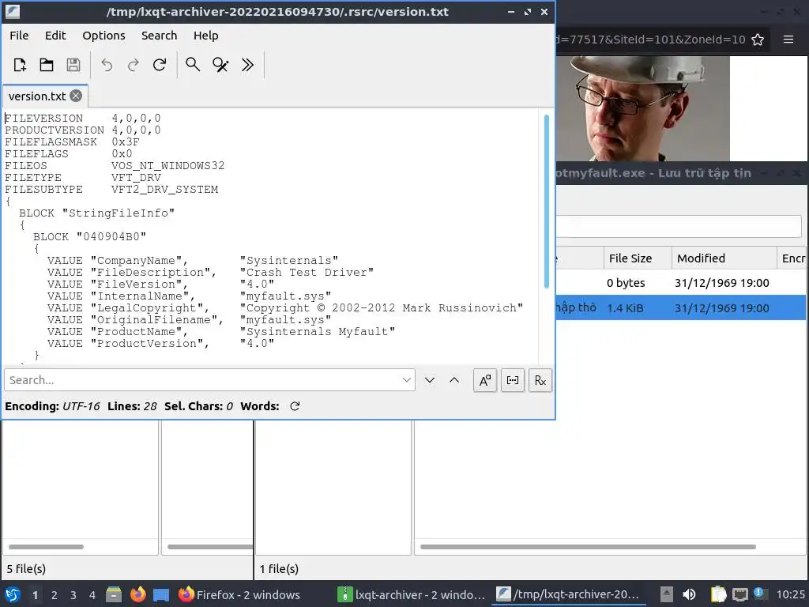Image resolution: width=809 pixels, height=607 pixels.
Task: Click the Save file toolbar icon
Action: 73,65
